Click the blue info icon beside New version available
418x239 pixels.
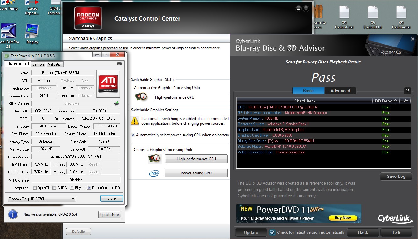13,214
